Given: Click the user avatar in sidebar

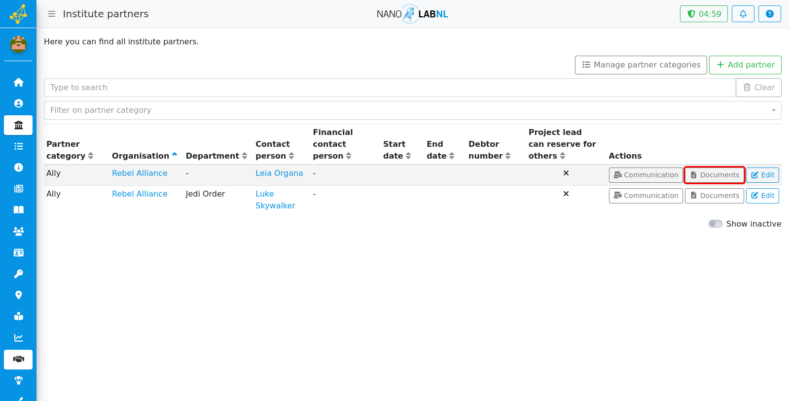Looking at the screenshot, I should (x=18, y=44).
